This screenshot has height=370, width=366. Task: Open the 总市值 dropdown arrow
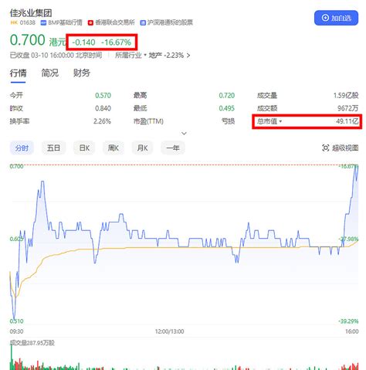pos(280,121)
